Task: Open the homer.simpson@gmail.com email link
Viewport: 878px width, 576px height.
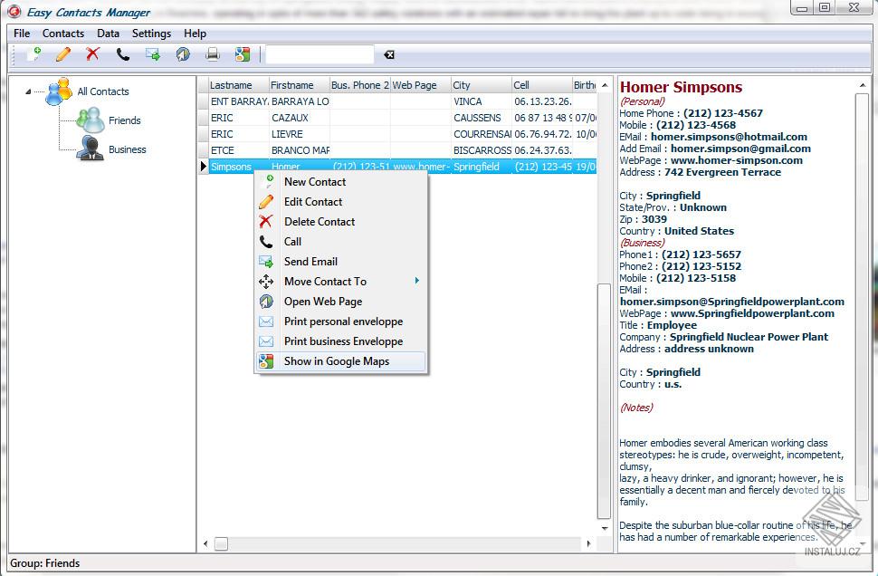Action: [740, 148]
